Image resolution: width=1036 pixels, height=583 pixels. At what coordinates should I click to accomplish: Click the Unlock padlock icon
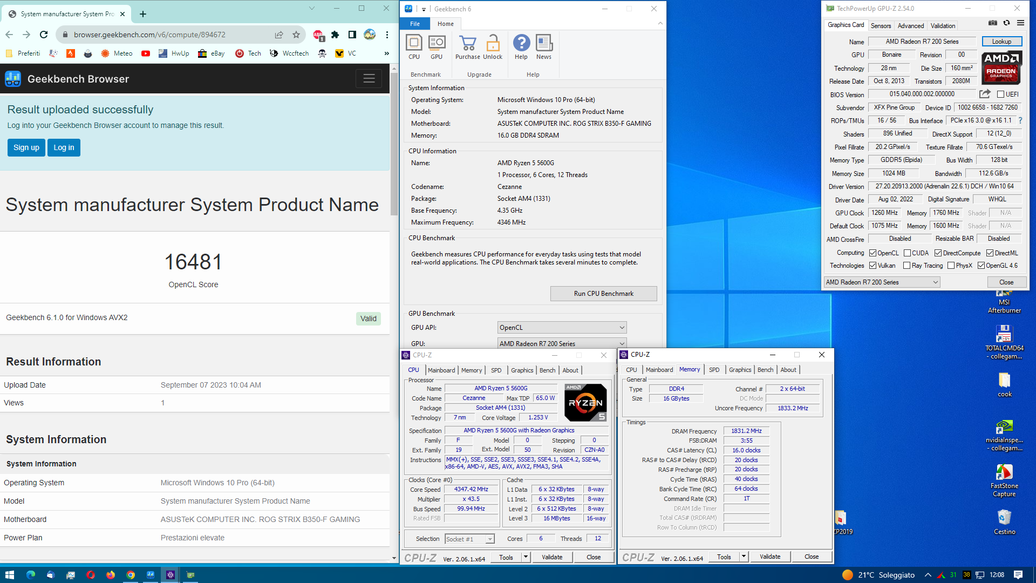[x=493, y=47]
